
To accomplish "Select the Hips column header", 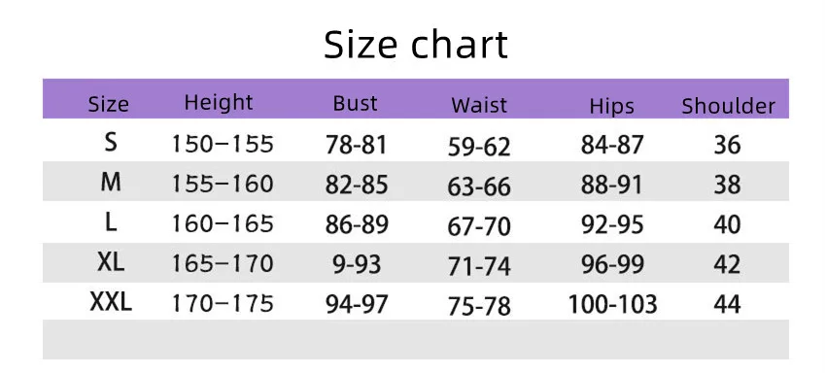I will click(611, 106).
